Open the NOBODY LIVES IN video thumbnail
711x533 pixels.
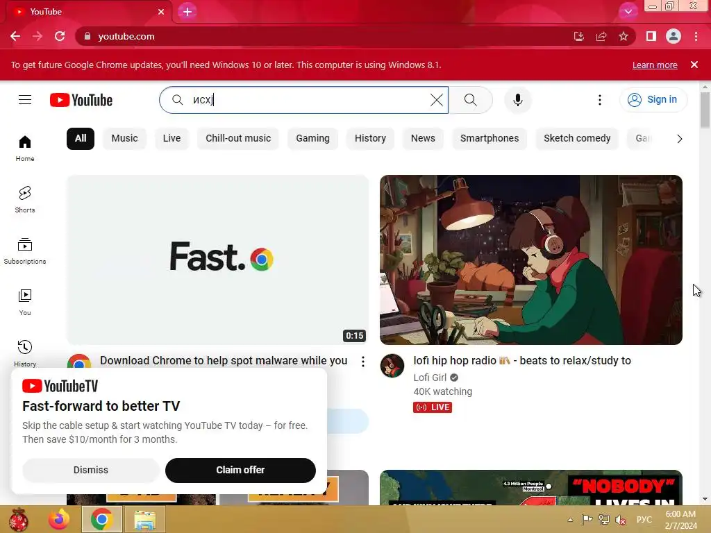(531, 488)
